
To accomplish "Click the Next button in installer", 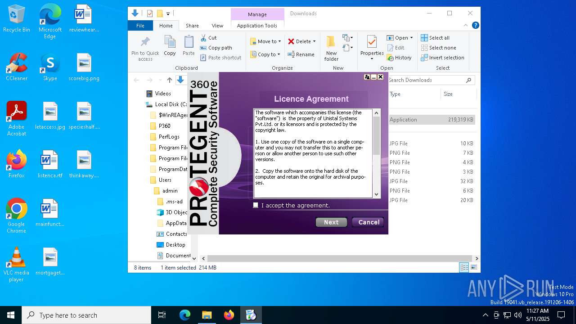I will coord(331,222).
